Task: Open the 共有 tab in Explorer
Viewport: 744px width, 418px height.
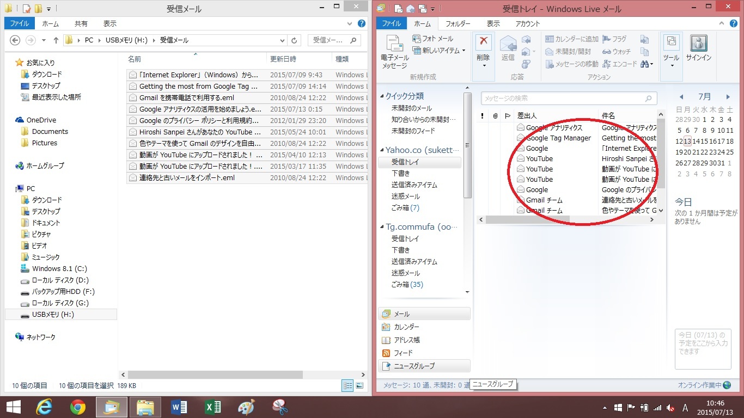Action: pyautogui.click(x=81, y=23)
